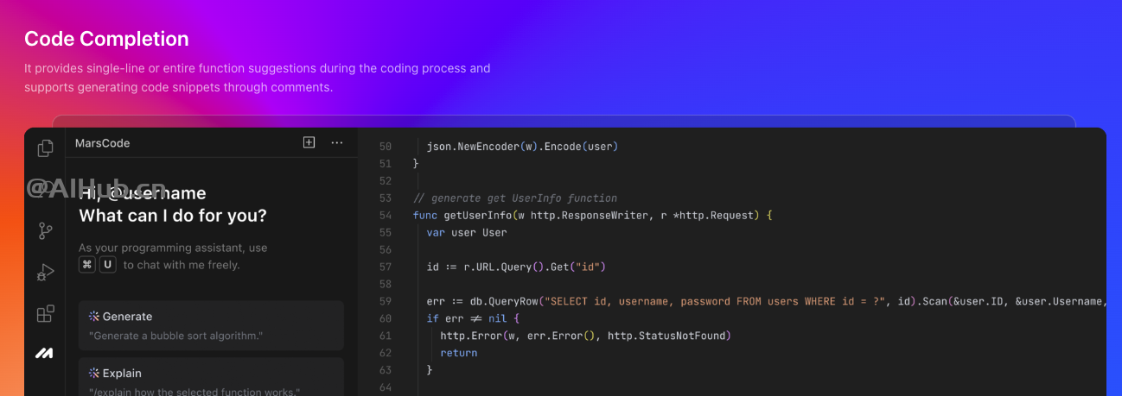The height and width of the screenshot is (396, 1122).
Task: Click the Code Completion heading
Action: (x=106, y=39)
